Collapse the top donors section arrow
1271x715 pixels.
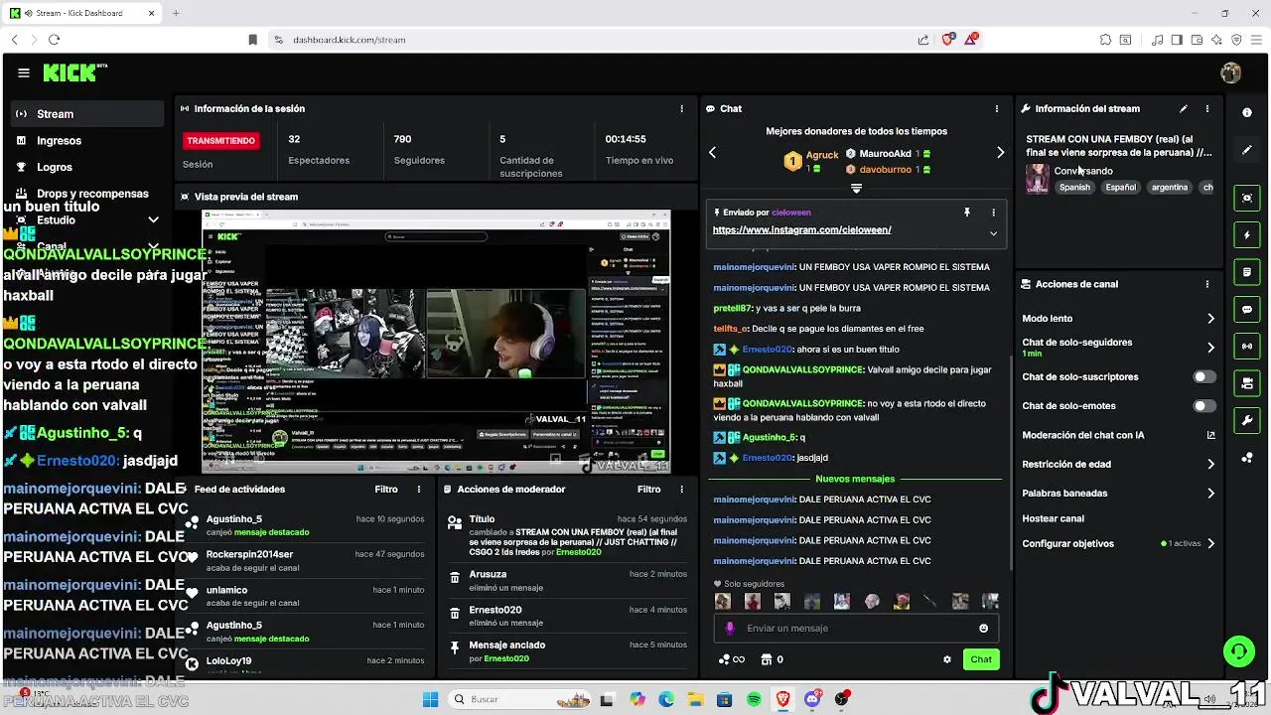coord(856,189)
